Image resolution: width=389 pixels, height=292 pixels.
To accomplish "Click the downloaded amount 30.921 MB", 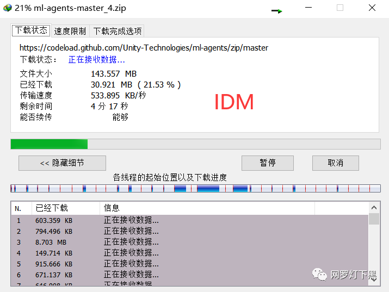I will (x=112, y=84).
